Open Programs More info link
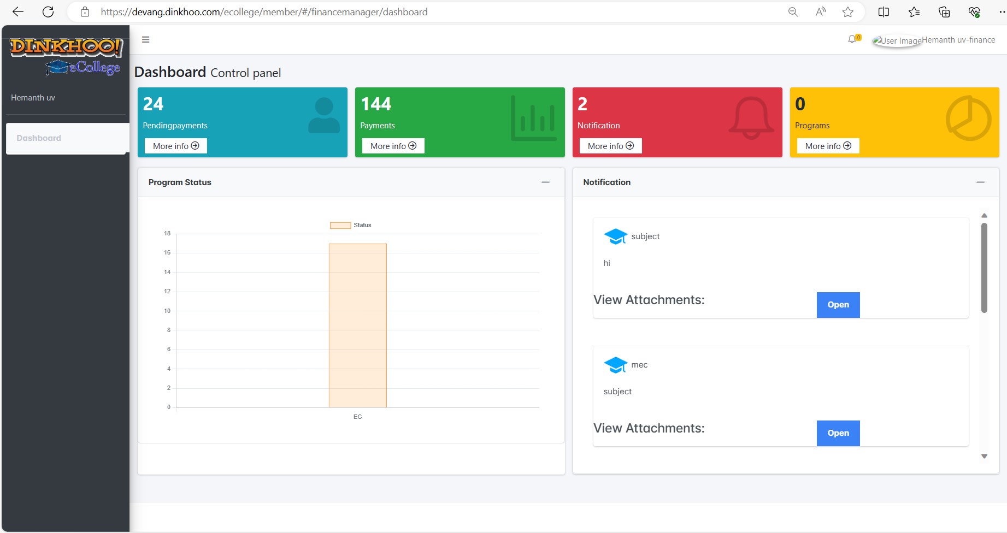The image size is (1007, 533). click(828, 146)
